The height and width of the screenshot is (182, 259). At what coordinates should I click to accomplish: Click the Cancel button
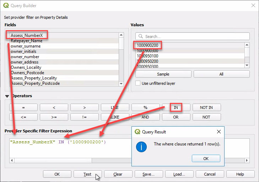[x=210, y=174]
